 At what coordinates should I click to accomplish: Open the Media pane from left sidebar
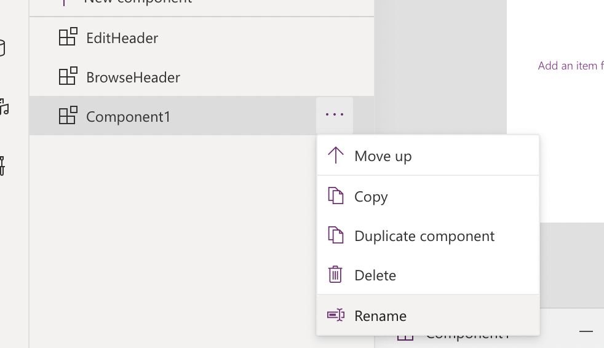[x=3, y=108]
